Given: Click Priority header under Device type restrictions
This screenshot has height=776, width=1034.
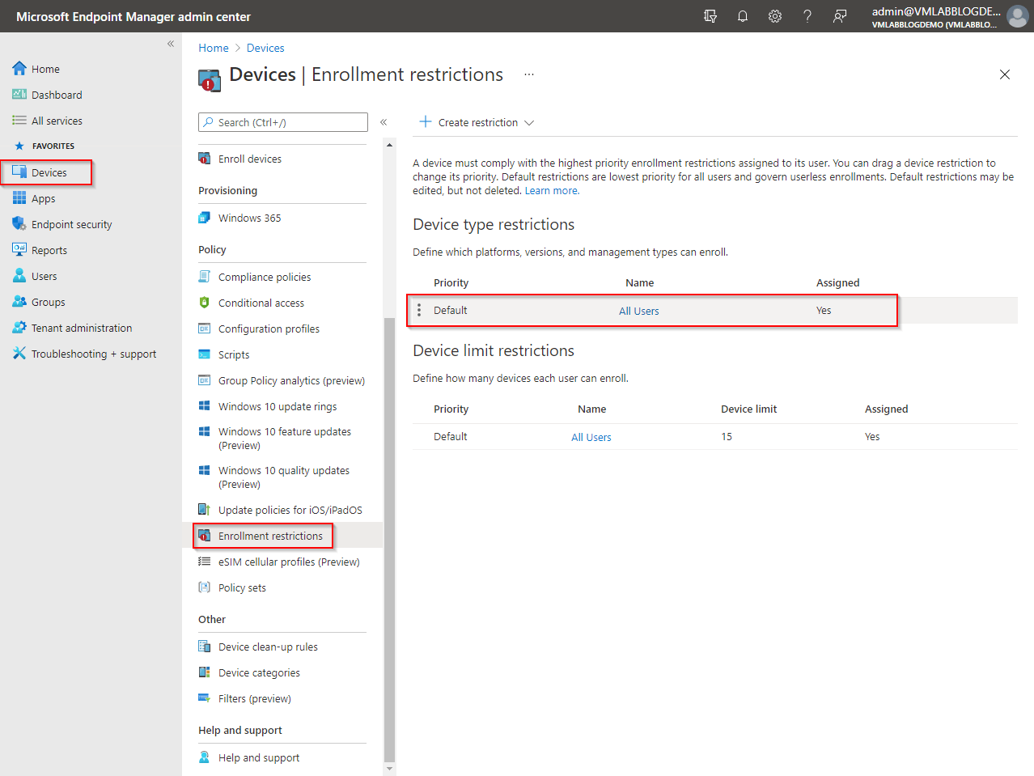Looking at the screenshot, I should pyautogui.click(x=451, y=282).
